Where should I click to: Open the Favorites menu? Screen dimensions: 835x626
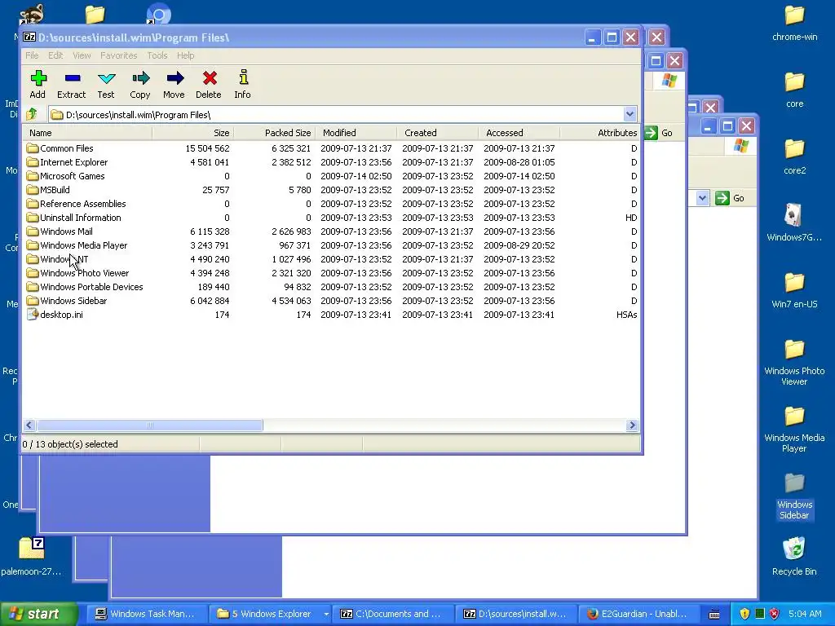coord(119,55)
